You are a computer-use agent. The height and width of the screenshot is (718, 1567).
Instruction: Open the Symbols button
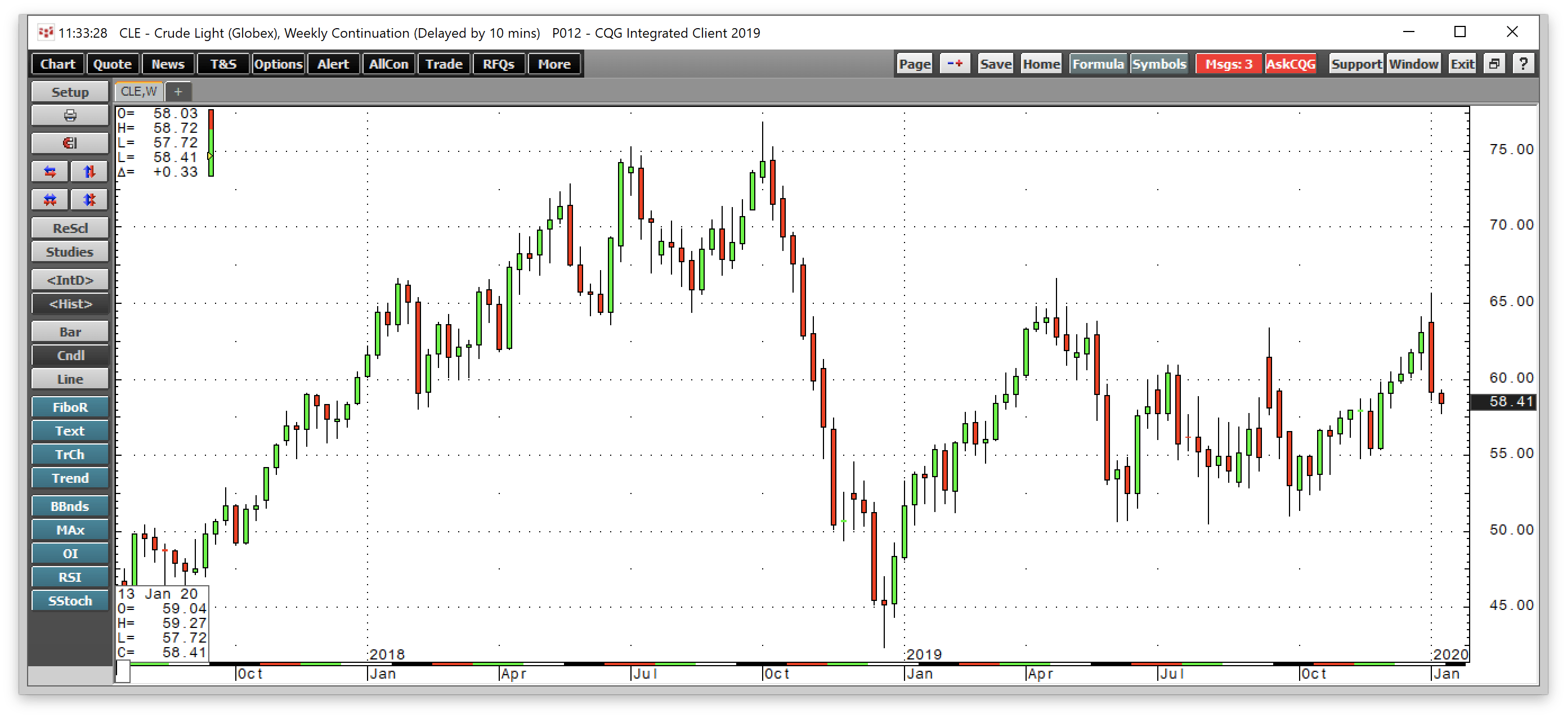[1159, 64]
